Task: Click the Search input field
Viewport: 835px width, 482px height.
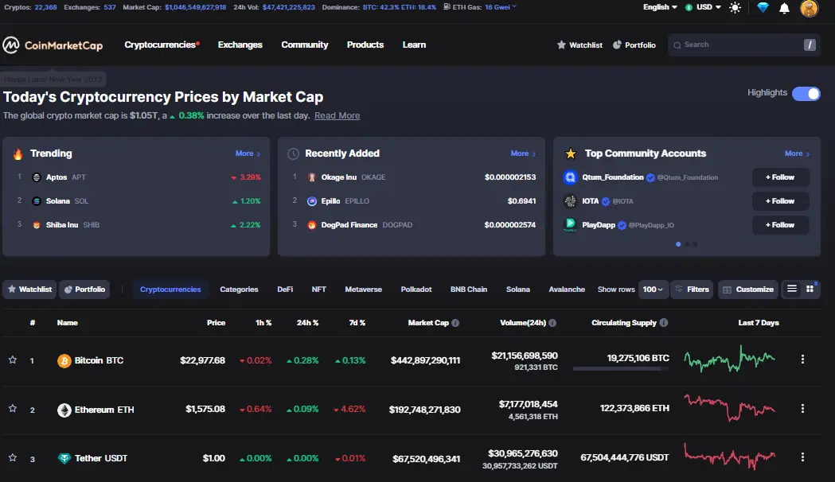Action: coord(744,45)
